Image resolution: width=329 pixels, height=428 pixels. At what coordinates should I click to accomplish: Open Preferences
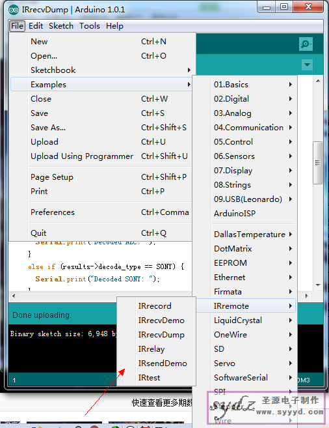point(101,212)
